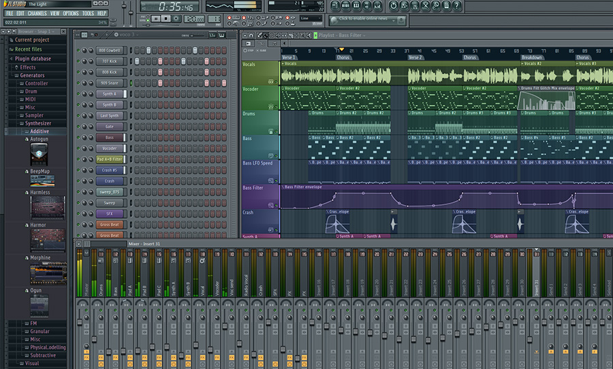Open the OPTIONS menu
Image resolution: width=613 pixels, height=369 pixels.
[x=71, y=14]
